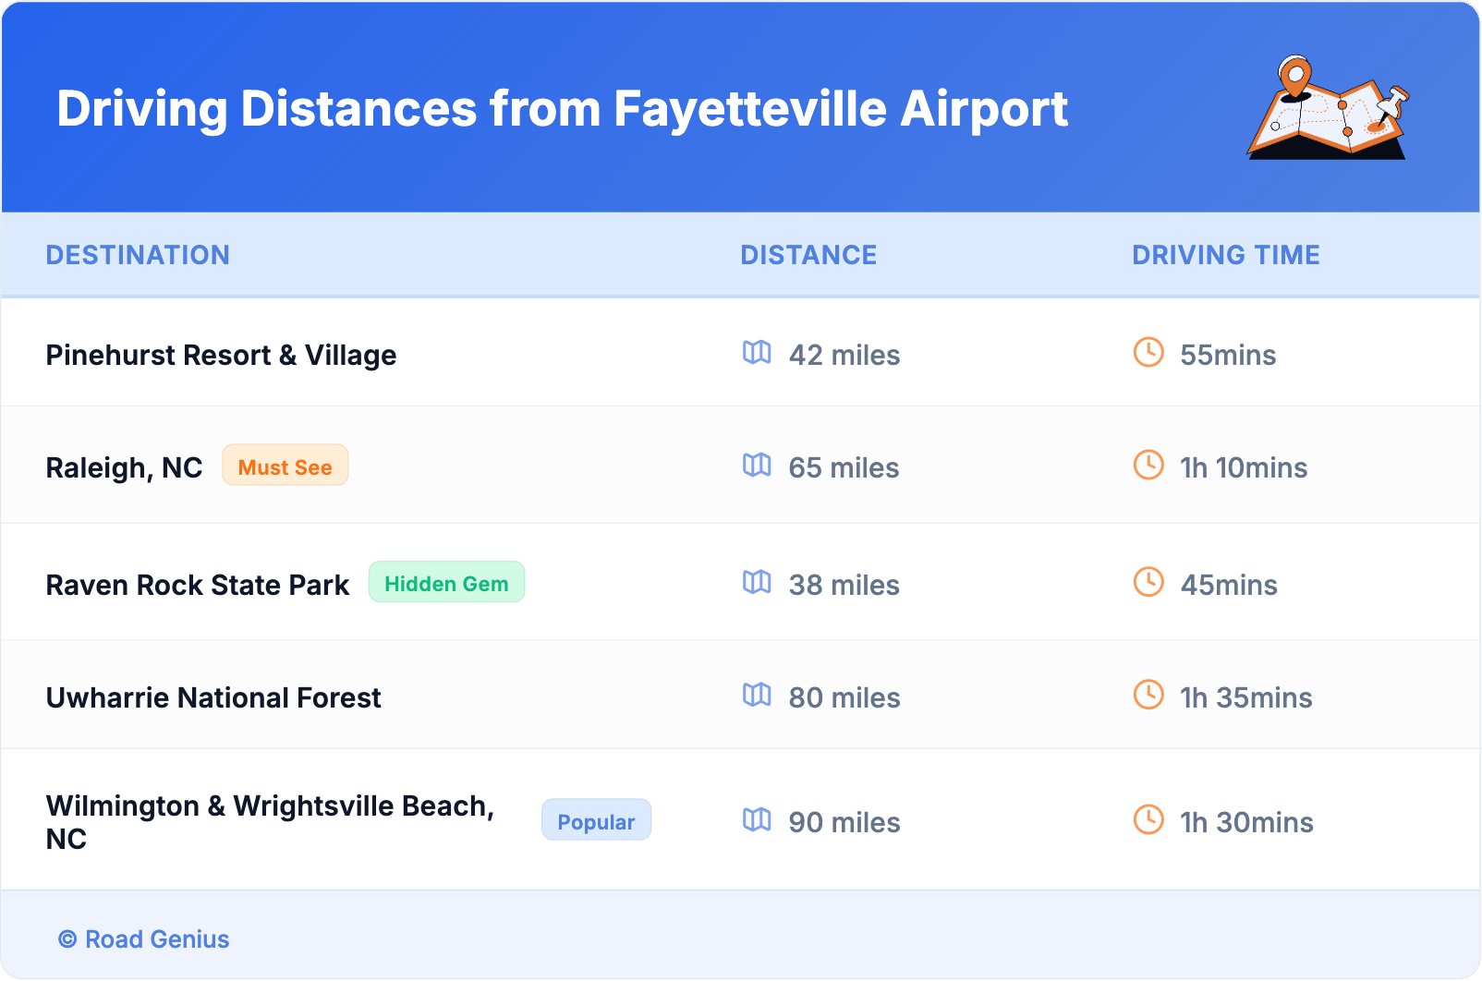Click the clock icon beside 55mins

point(1148,353)
